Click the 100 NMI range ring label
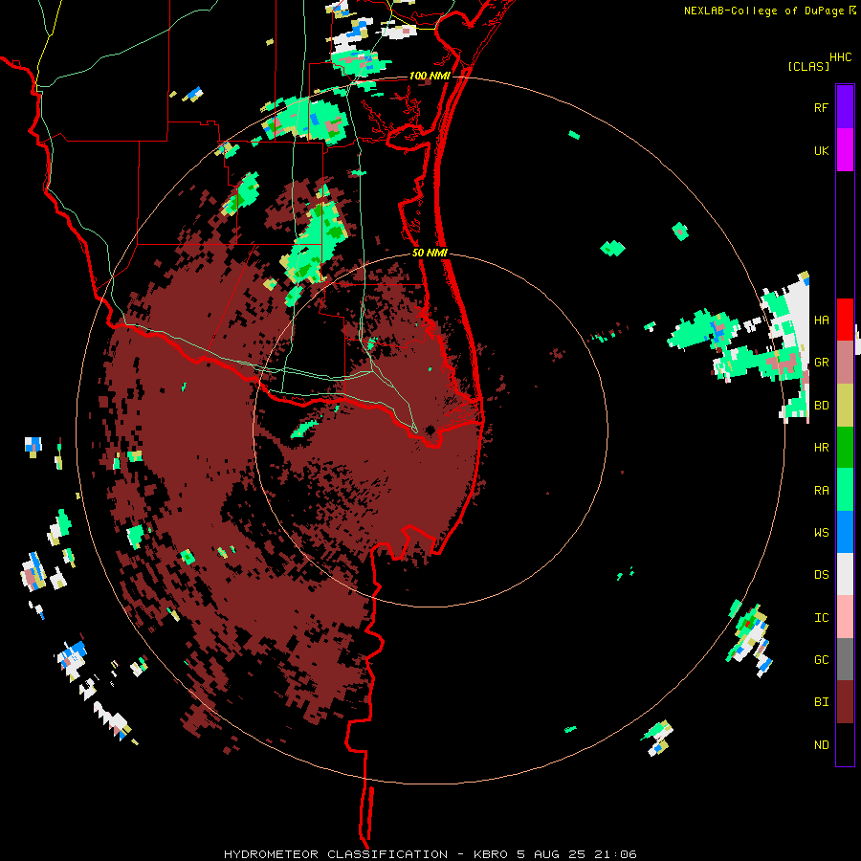861x861 pixels. point(430,76)
